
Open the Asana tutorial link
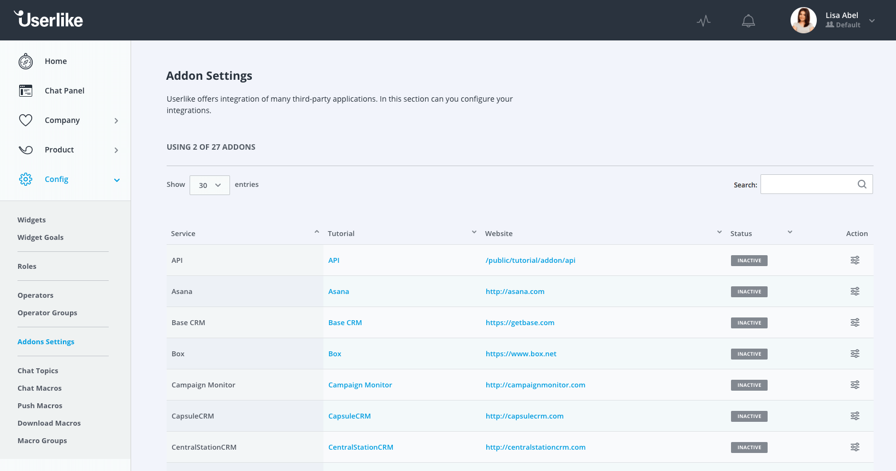pyautogui.click(x=339, y=291)
